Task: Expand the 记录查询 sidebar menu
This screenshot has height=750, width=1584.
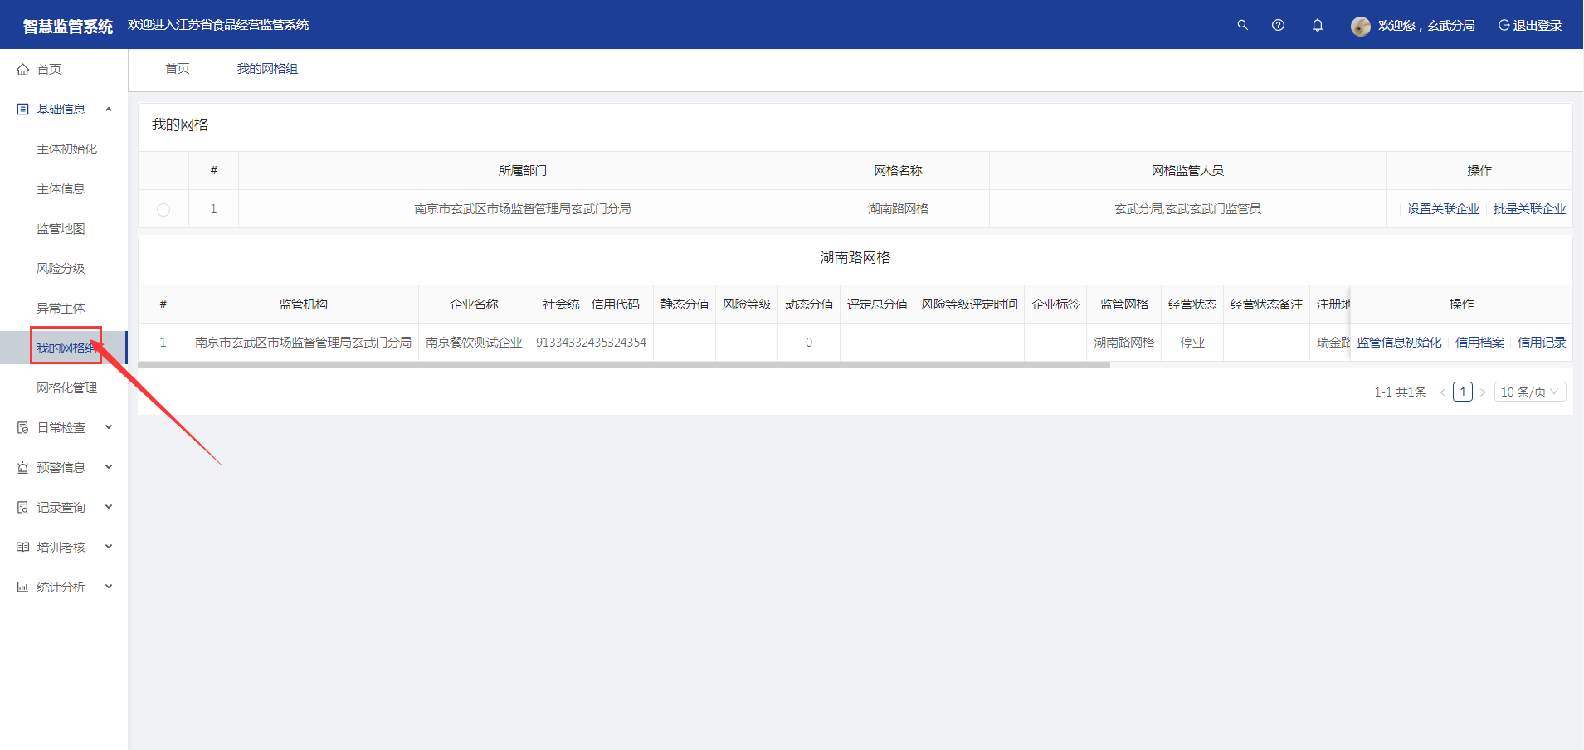Action: [108, 508]
